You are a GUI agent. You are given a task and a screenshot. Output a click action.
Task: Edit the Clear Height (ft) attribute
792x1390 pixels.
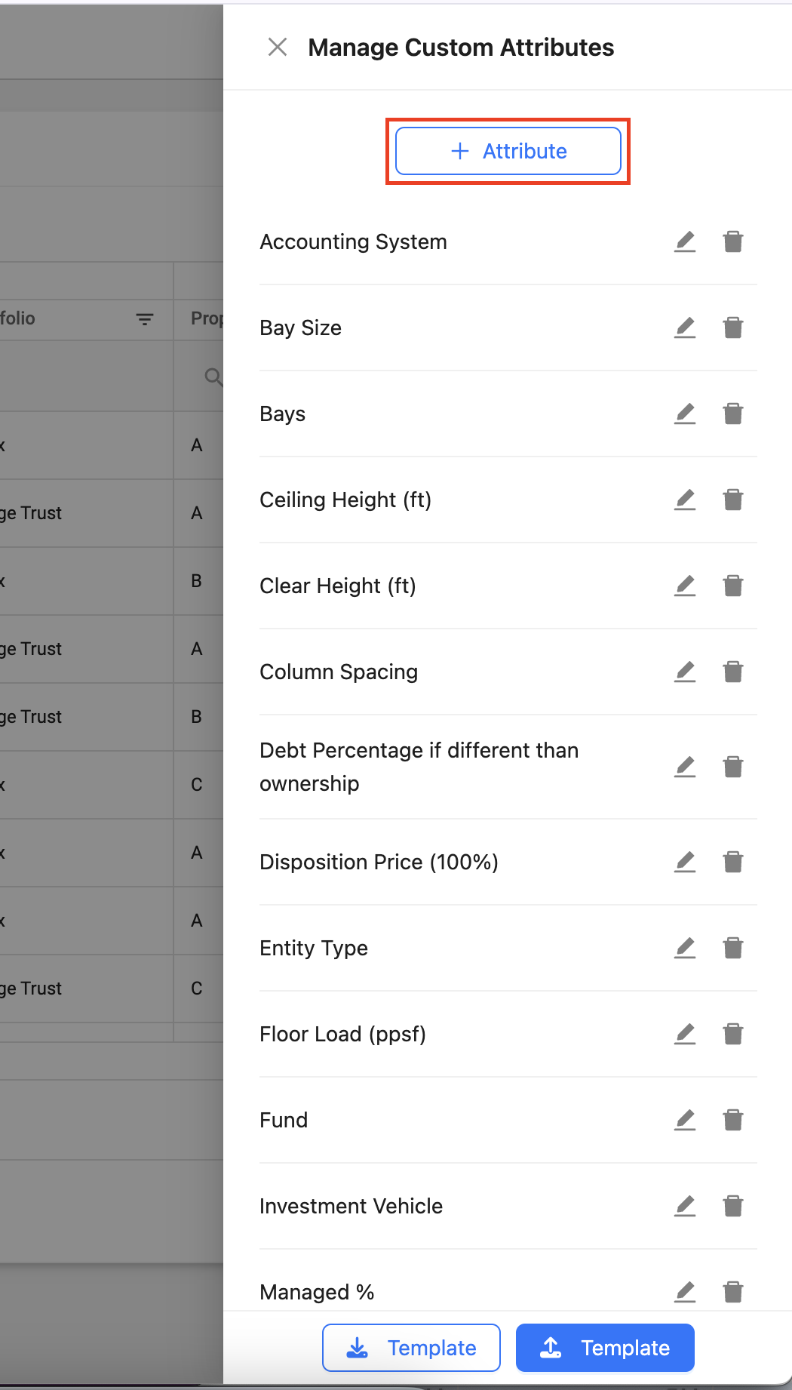point(685,586)
